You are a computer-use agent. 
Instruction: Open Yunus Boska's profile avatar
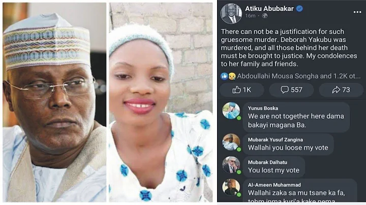[x=231, y=111]
